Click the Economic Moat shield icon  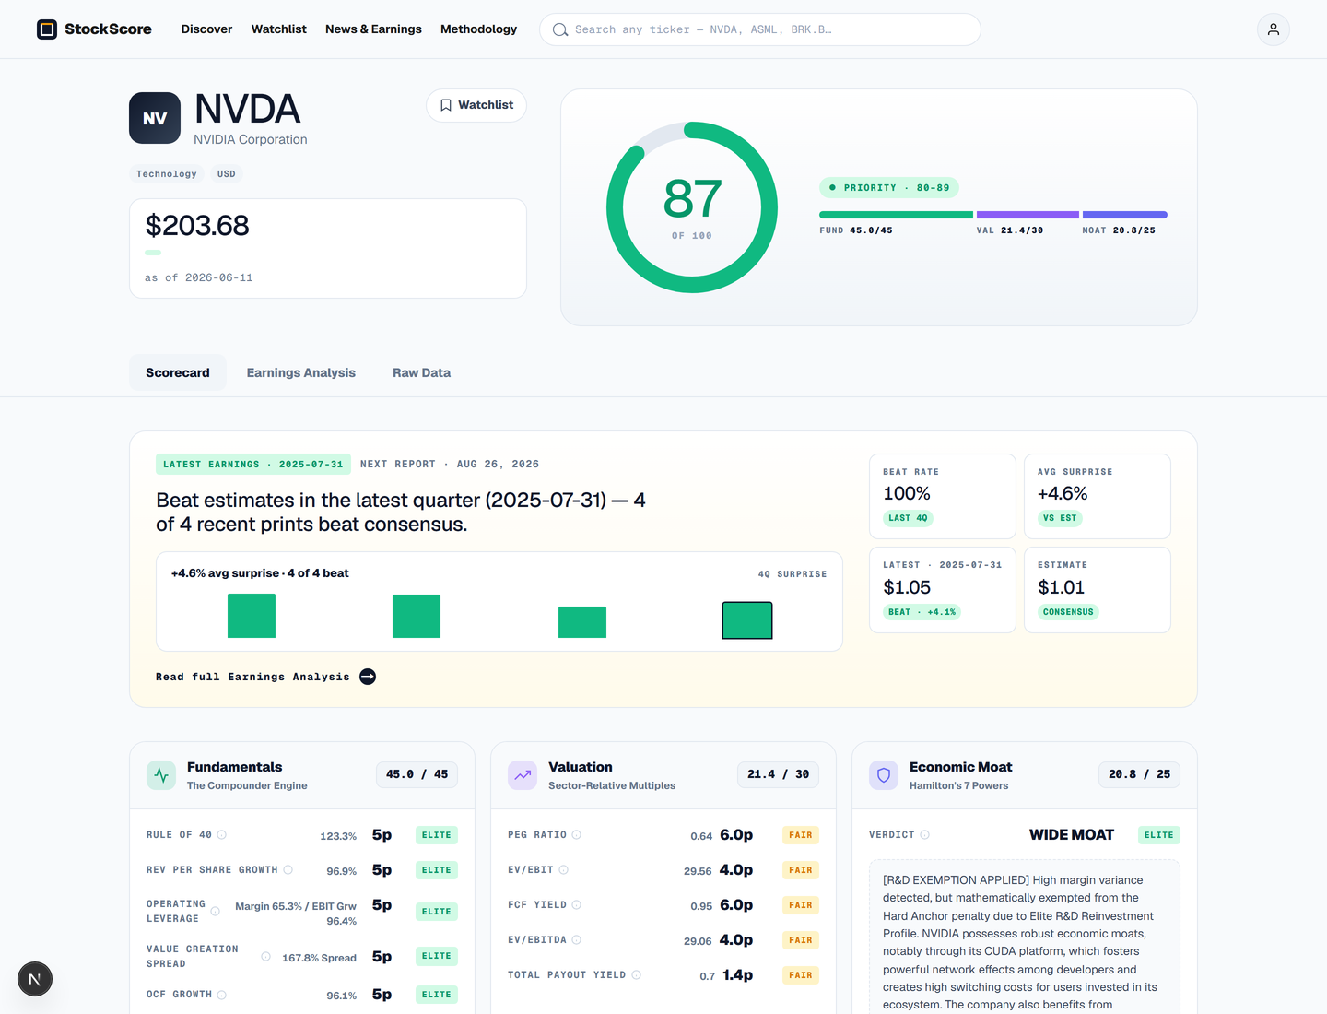point(884,775)
